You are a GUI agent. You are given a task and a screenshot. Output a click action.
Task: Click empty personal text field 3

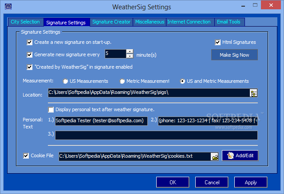(x=156, y=136)
